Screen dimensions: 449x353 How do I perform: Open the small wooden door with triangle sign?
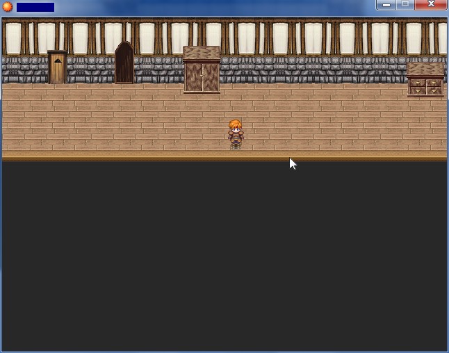click(x=57, y=67)
